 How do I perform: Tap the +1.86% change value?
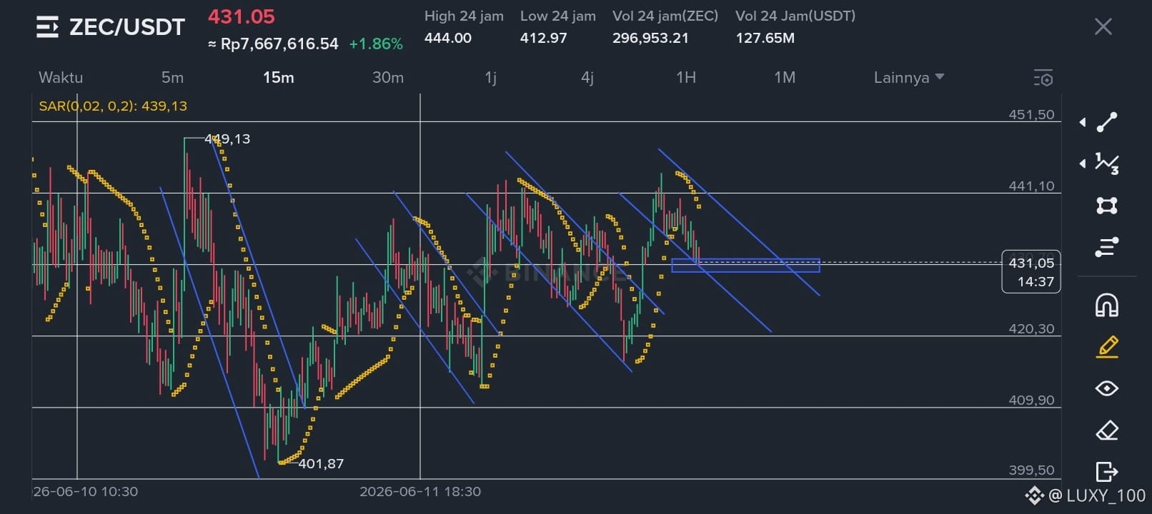click(x=376, y=44)
